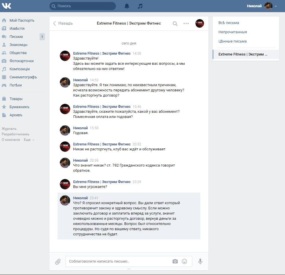Expand the Еще footer dropdown
Screen dimensions: 285x275
point(29,139)
